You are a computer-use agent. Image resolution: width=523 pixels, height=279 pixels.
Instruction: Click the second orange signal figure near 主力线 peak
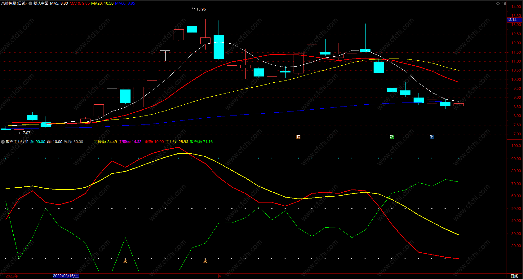205,261
